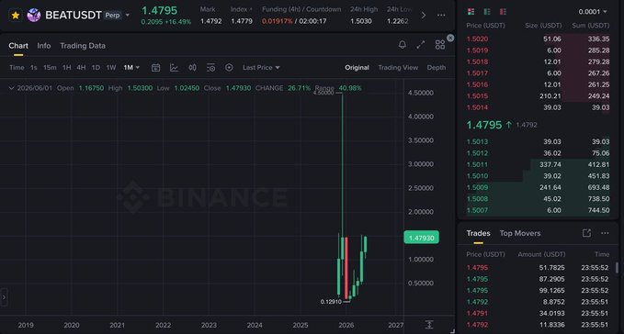Expand the chart to fullscreen
624x334 pixels.
(x=421, y=44)
